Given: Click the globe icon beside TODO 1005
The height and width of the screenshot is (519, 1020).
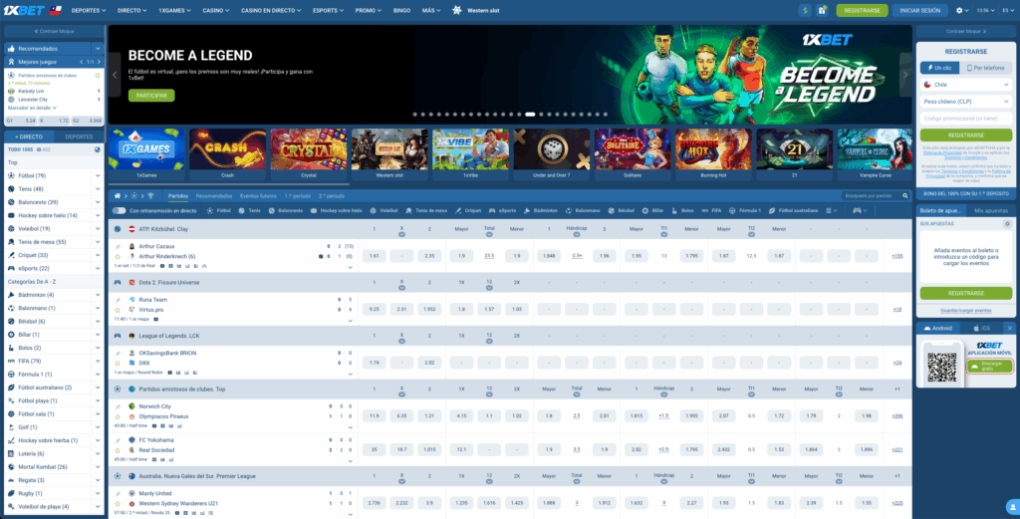Looking at the screenshot, I should (98, 149).
